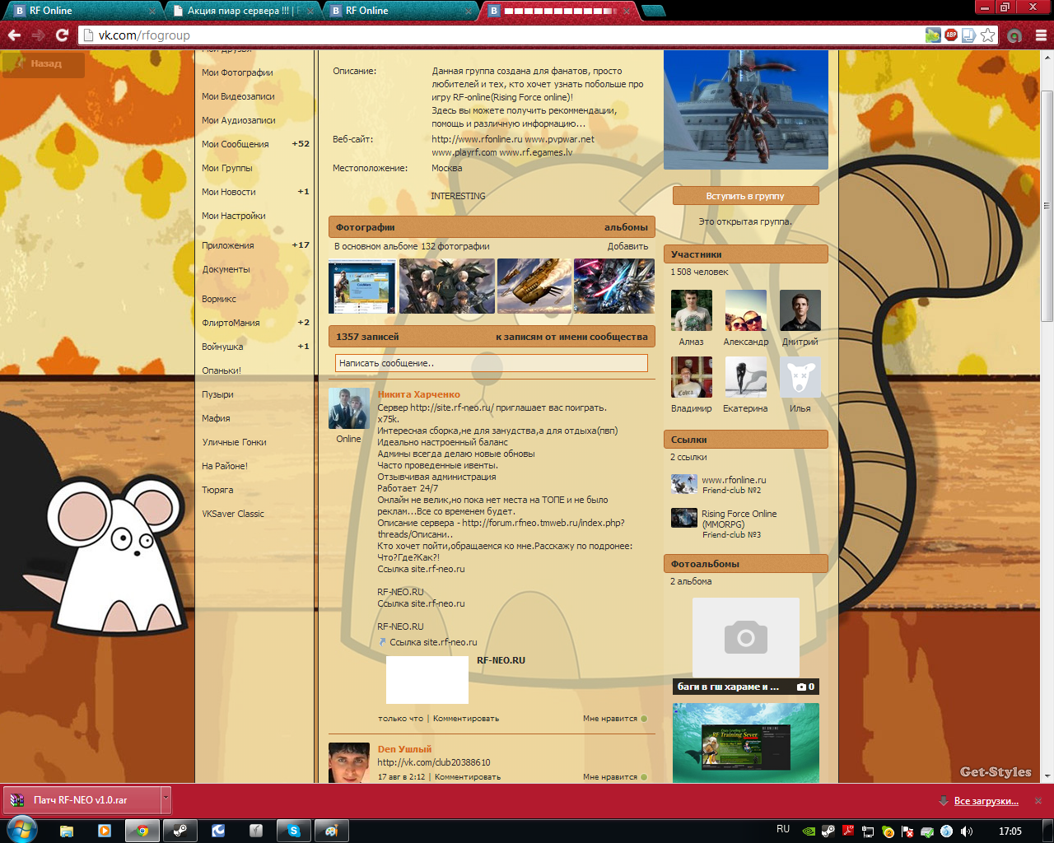Open the small new tab button
Screen dimensions: 1054x843
pyautogui.click(x=653, y=11)
